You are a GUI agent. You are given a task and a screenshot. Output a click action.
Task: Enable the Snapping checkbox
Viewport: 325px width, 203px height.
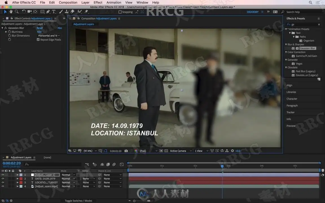coord(120,12)
